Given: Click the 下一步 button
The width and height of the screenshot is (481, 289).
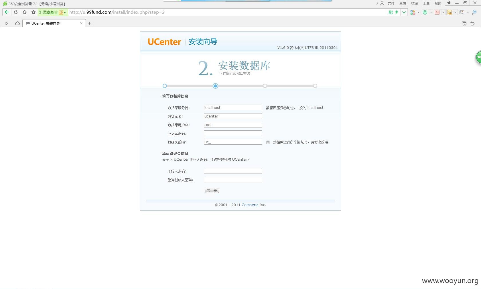Looking at the screenshot, I should [212, 190].
